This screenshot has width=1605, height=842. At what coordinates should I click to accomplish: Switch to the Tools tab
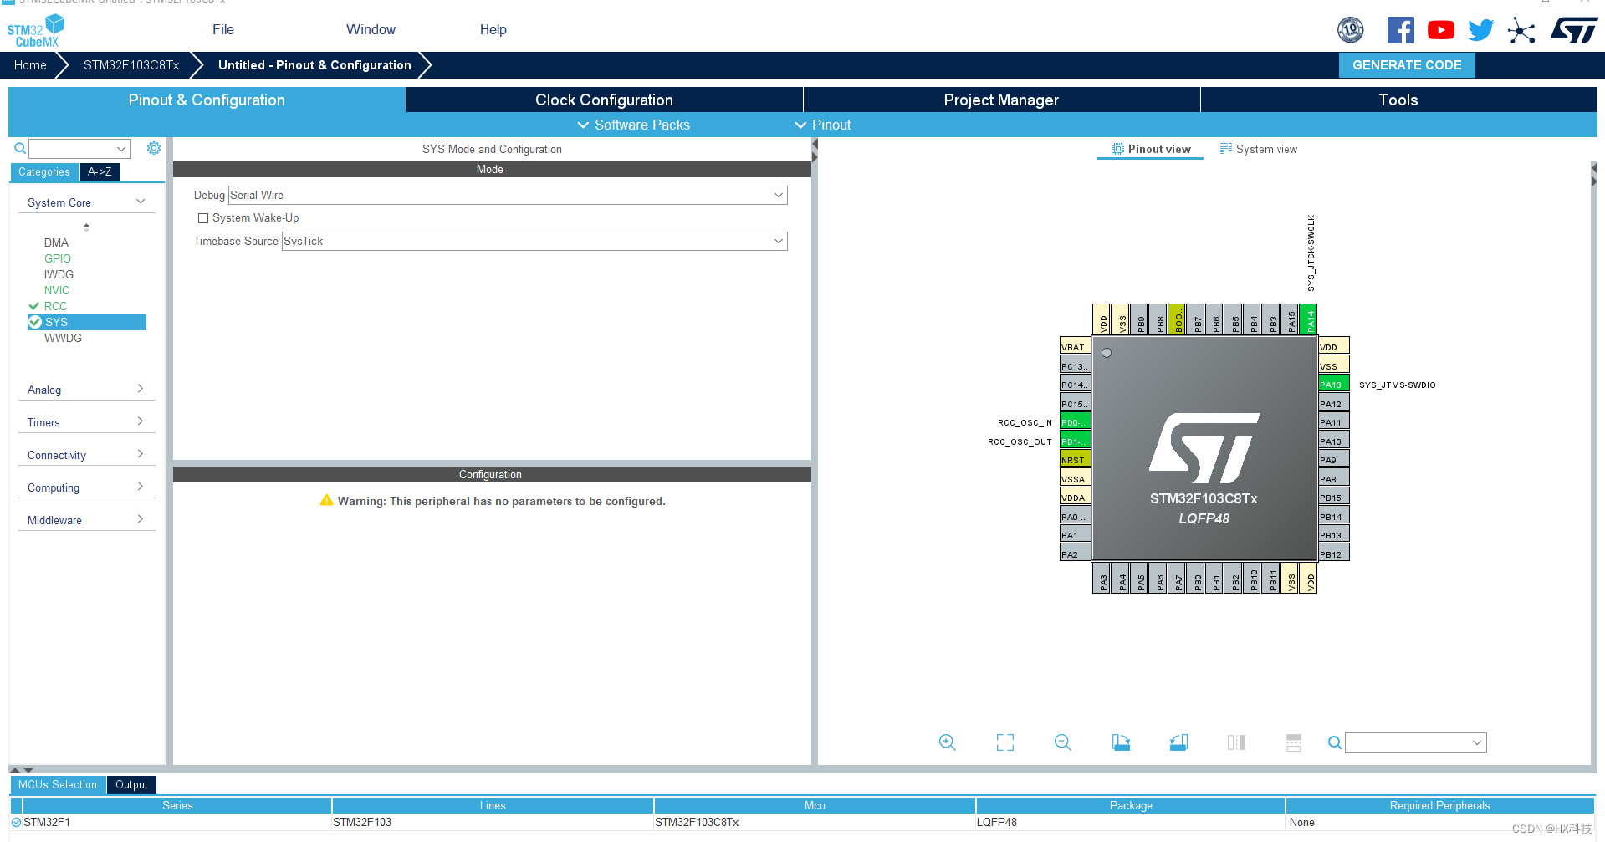click(1398, 100)
